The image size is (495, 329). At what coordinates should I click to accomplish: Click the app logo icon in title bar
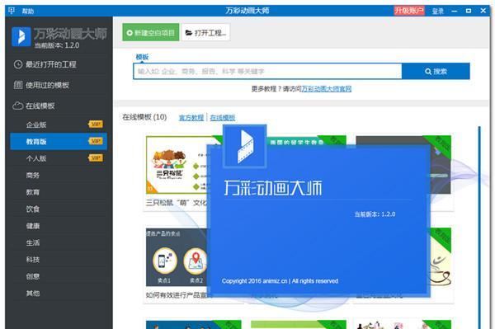click(12, 11)
